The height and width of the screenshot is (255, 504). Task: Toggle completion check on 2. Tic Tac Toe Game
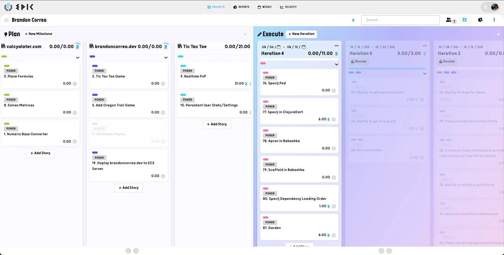pyautogui.click(x=163, y=84)
